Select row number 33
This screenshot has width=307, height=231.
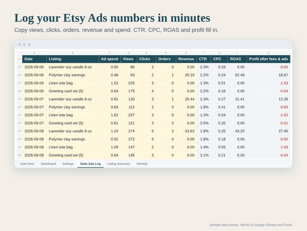coord(19,131)
